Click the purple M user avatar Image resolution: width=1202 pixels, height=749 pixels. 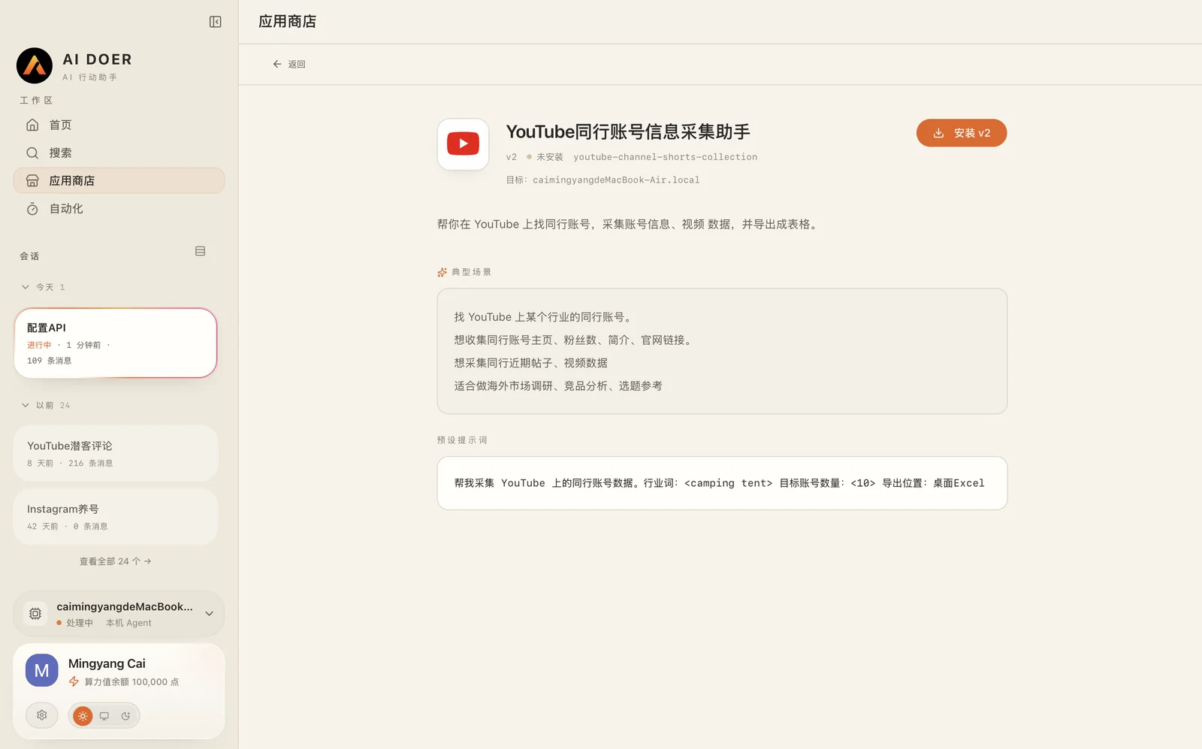click(x=42, y=670)
